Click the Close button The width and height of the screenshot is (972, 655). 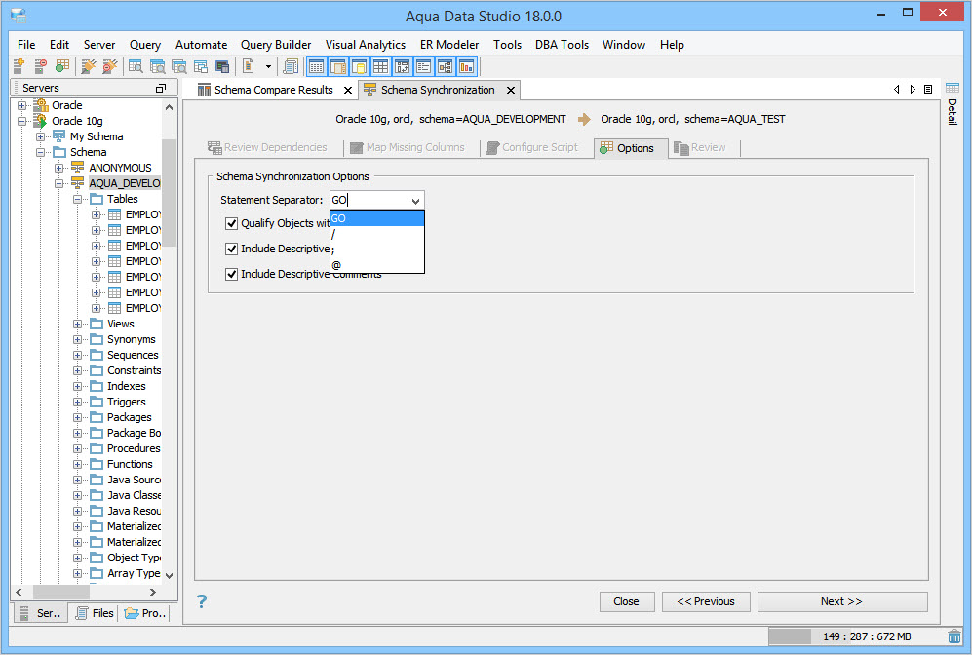click(626, 601)
